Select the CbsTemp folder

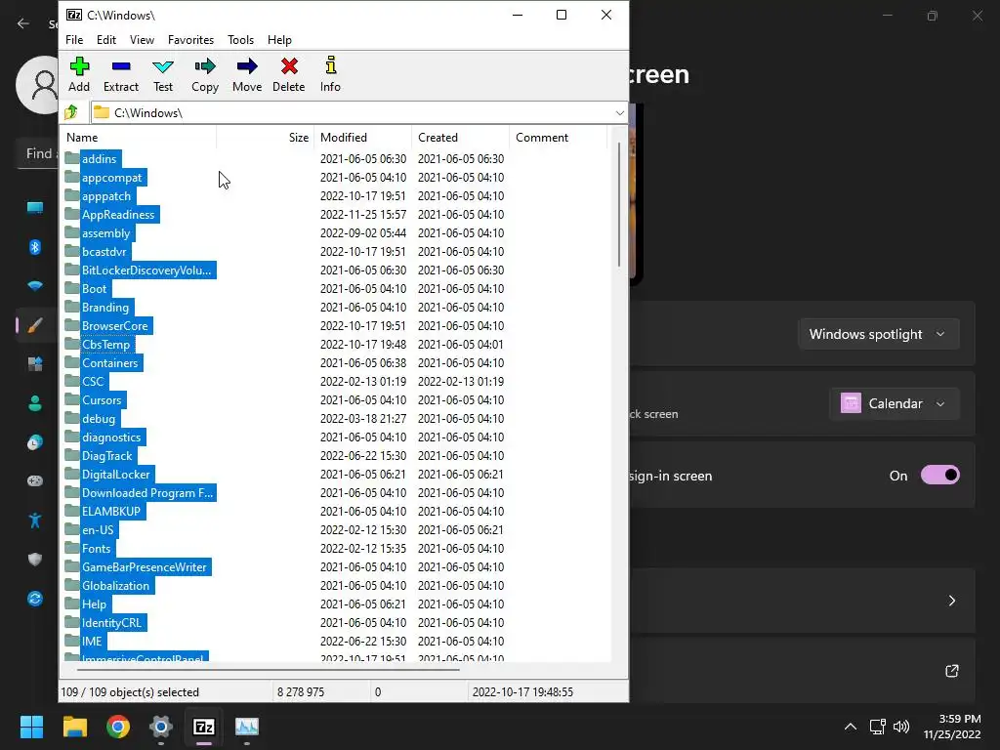point(105,345)
